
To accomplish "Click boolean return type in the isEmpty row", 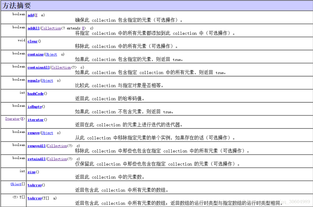I will click(19, 106).
